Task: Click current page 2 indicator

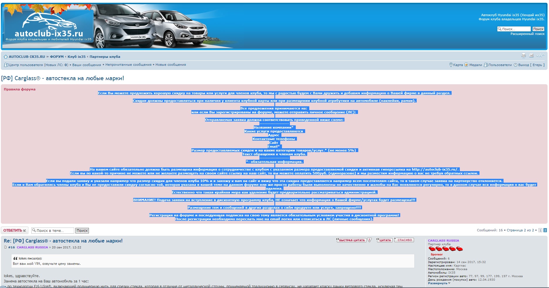Action: [x=545, y=230]
